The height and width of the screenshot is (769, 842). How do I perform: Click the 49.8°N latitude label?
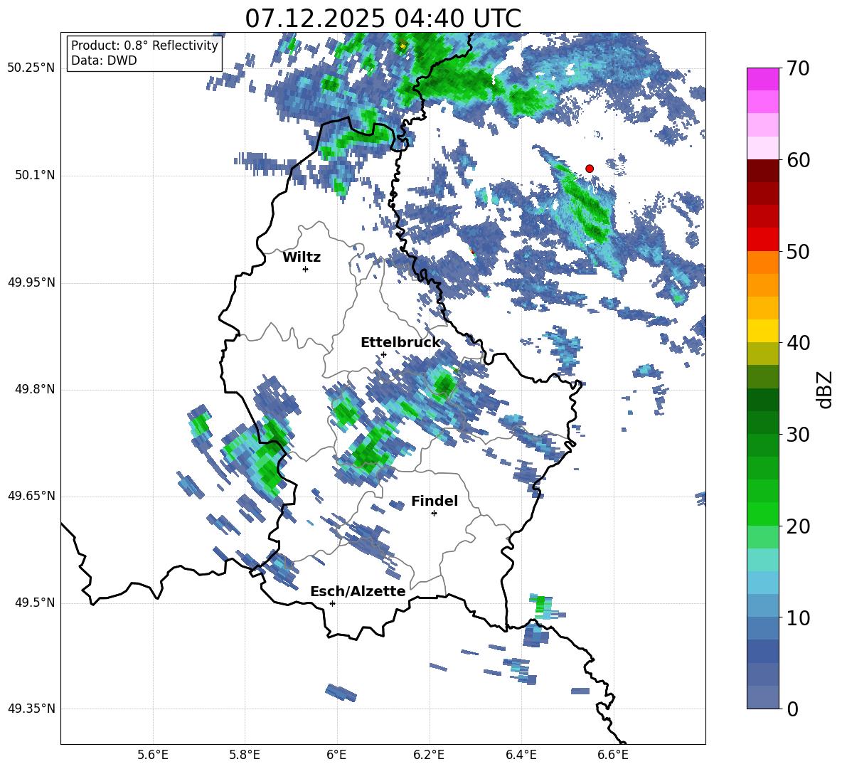click(35, 389)
